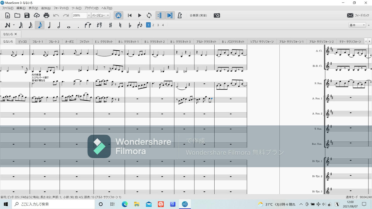Select quarter note duration

(49, 25)
